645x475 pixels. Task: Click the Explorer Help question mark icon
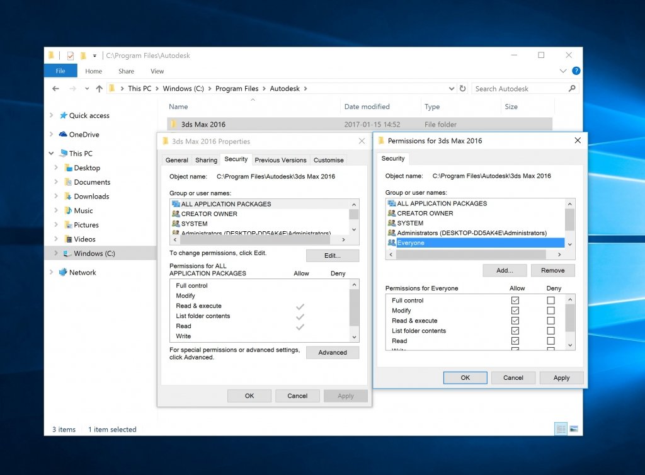pos(576,71)
